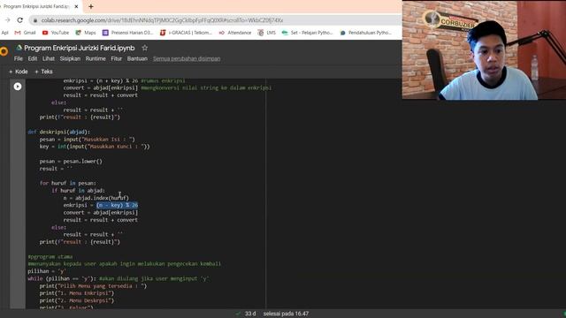Open the Lihat menu
The height and width of the screenshot is (318, 566).
[49, 58]
